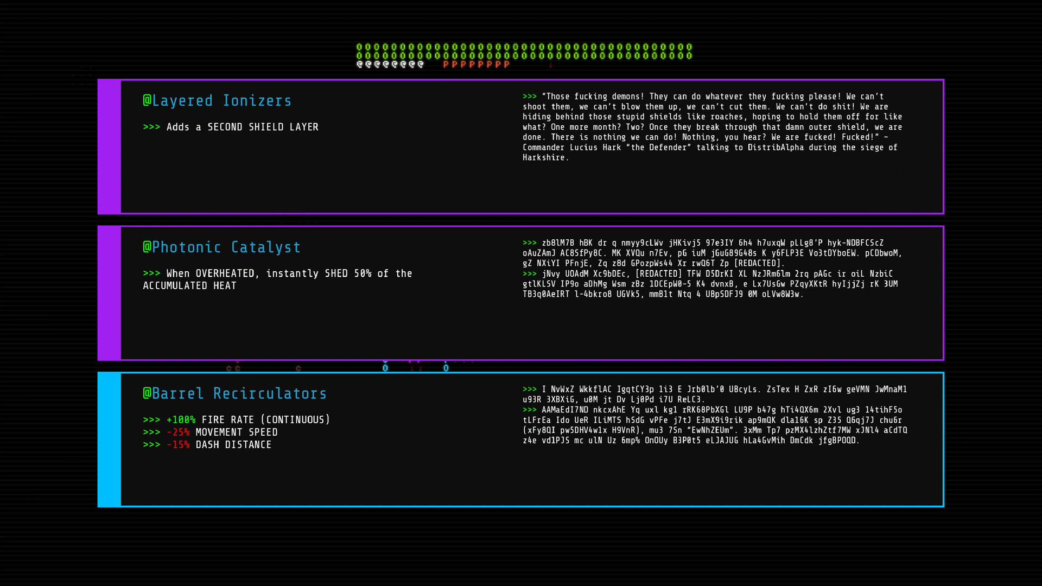This screenshot has width=1042, height=586.
Task: Click the purple bar beside Photonic Catalyst
Action: point(109,293)
